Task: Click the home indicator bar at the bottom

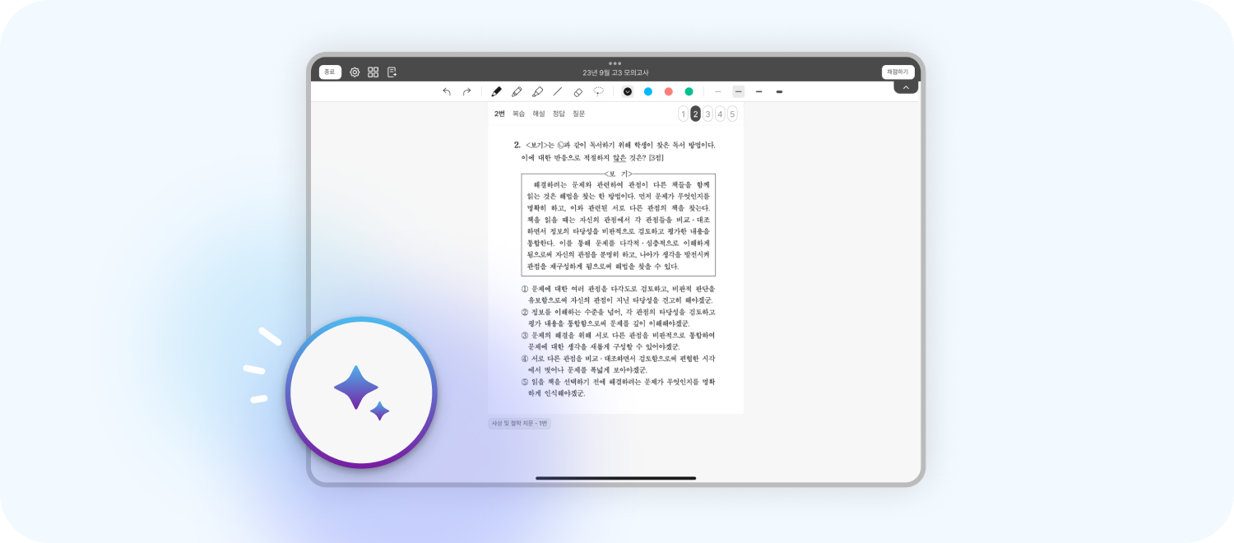Action: pyautogui.click(x=616, y=478)
